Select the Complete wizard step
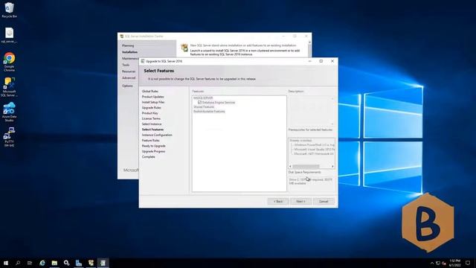This screenshot has width=476, height=268. 149,157
